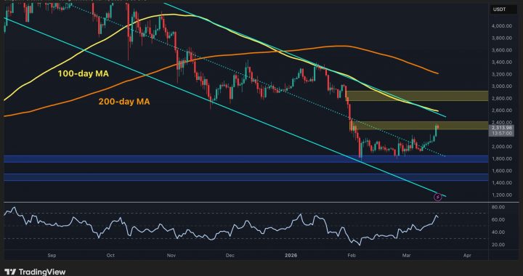Click the Oct date label on time axis
Viewport: 523px width, 276px height.
(x=110, y=256)
